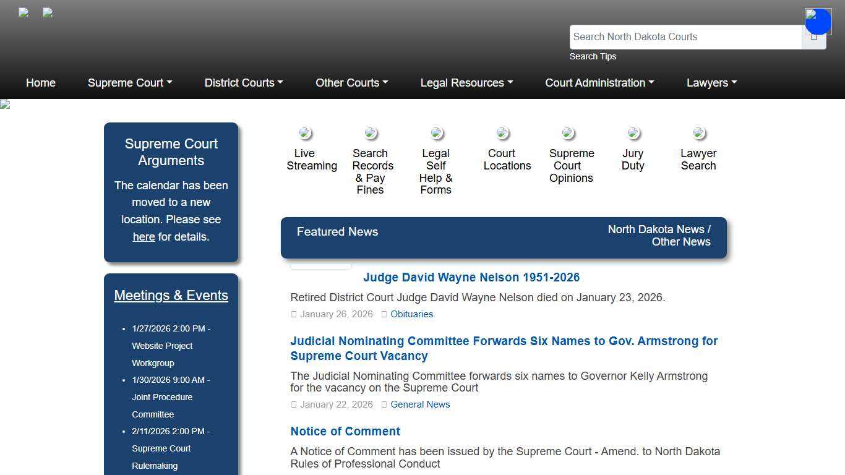Select the Home menu item

[40, 82]
